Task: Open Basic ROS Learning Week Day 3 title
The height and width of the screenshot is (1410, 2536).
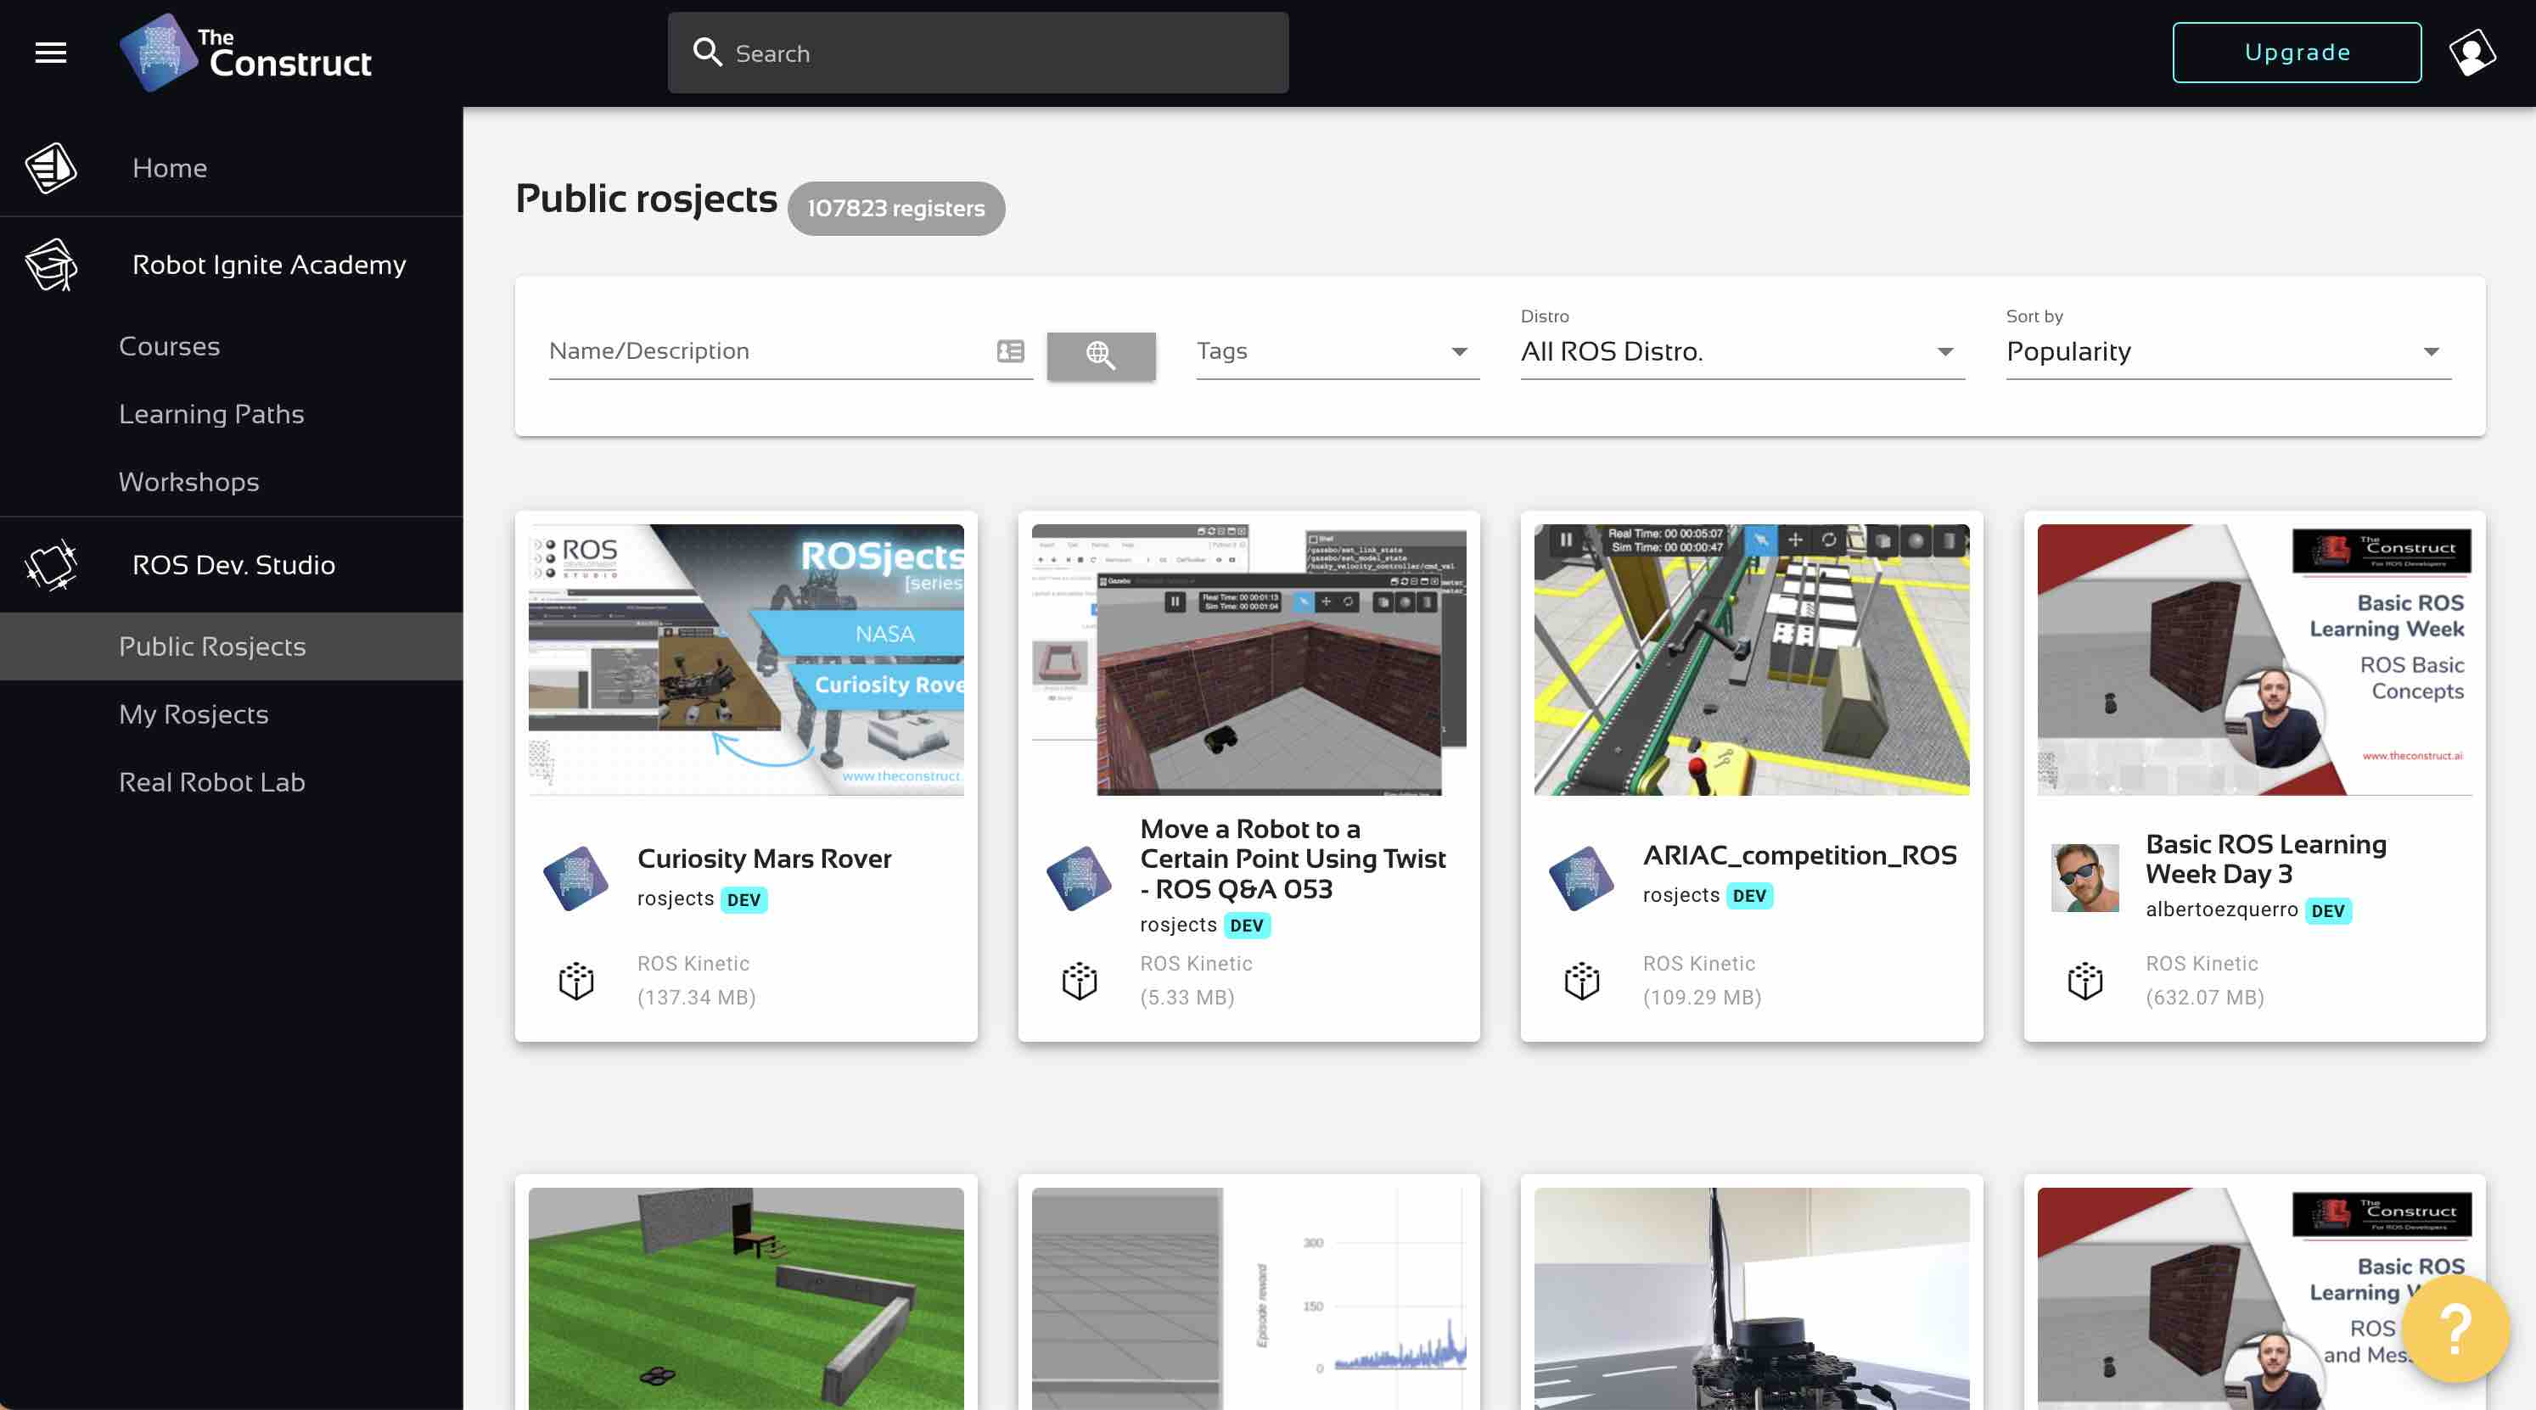Action: coord(2265,858)
